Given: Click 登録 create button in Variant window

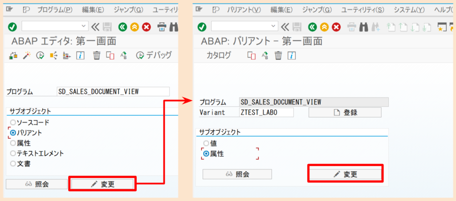Looking at the screenshot, I should click(x=345, y=112).
